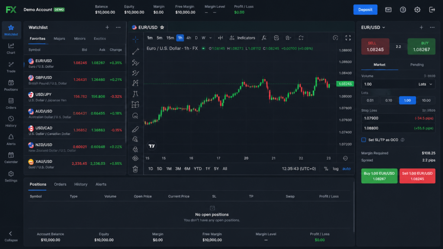Open the Calendar sidebar icon
The image size is (443, 249).
[11, 158]
